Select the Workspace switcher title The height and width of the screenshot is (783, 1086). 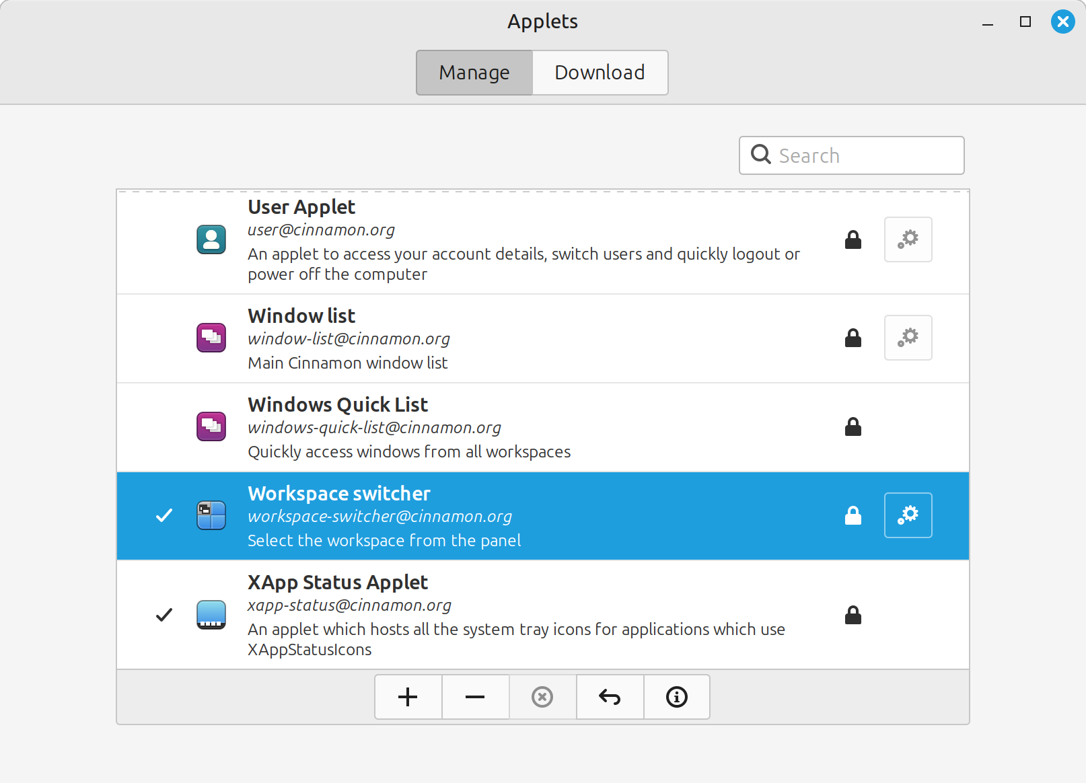point(339,494)
